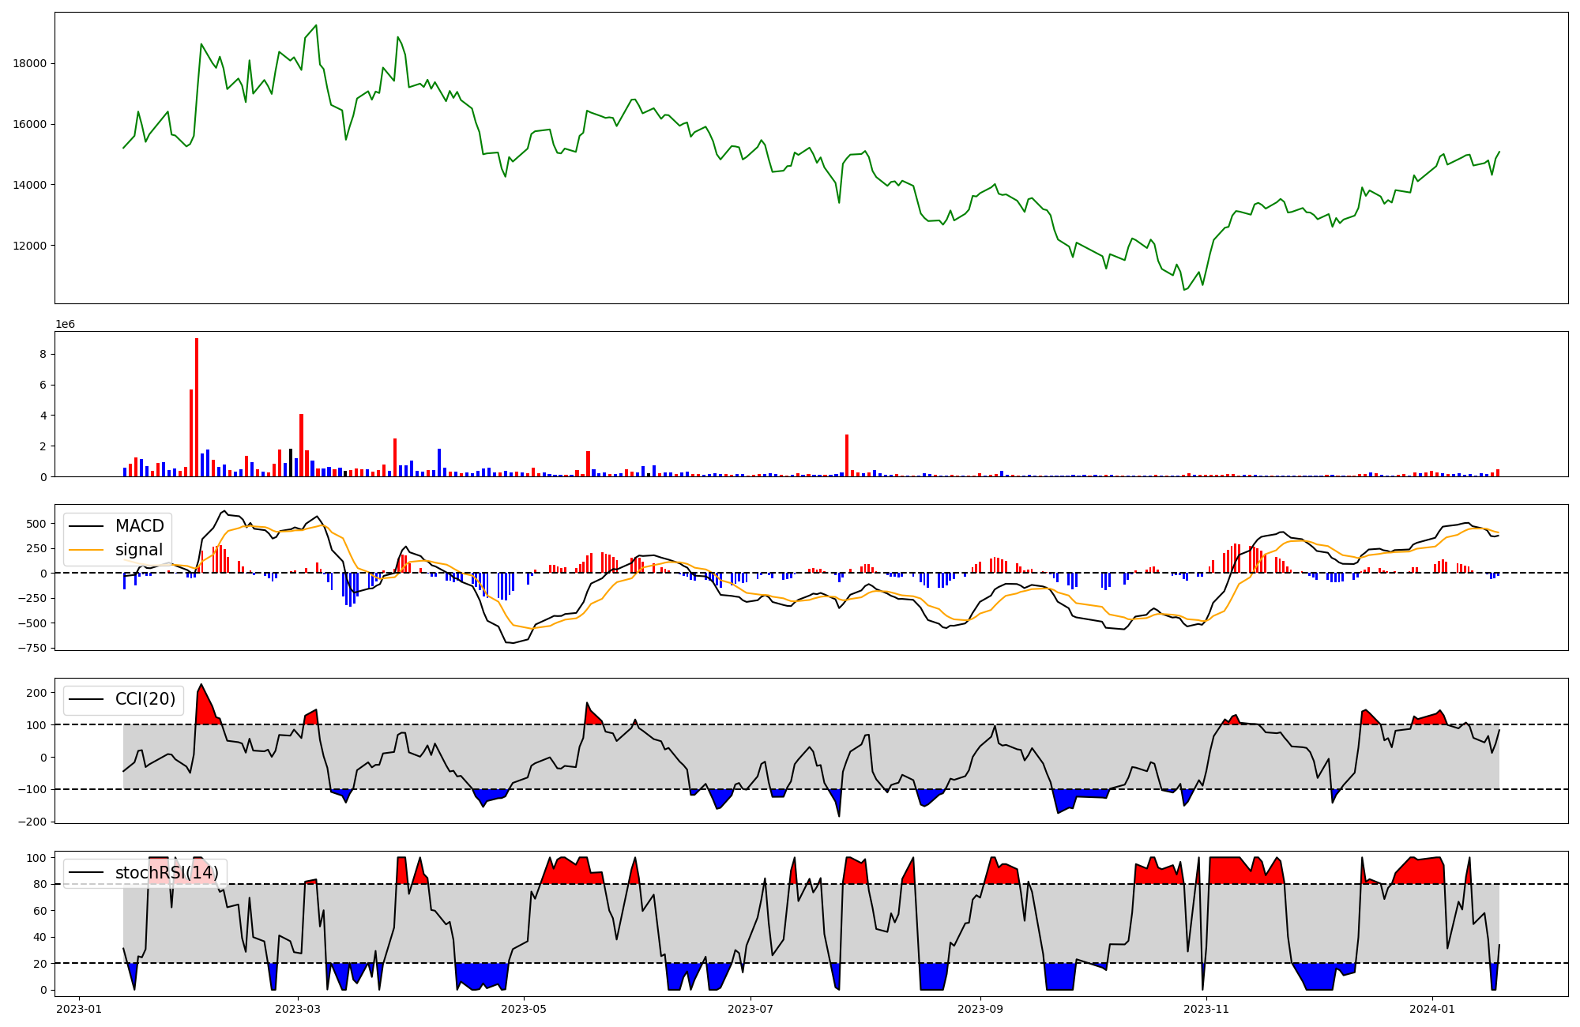Click the stochRSI axis tick label 60
The height and width of the screenshot is (1027, 1580).
tap(40, 912)
